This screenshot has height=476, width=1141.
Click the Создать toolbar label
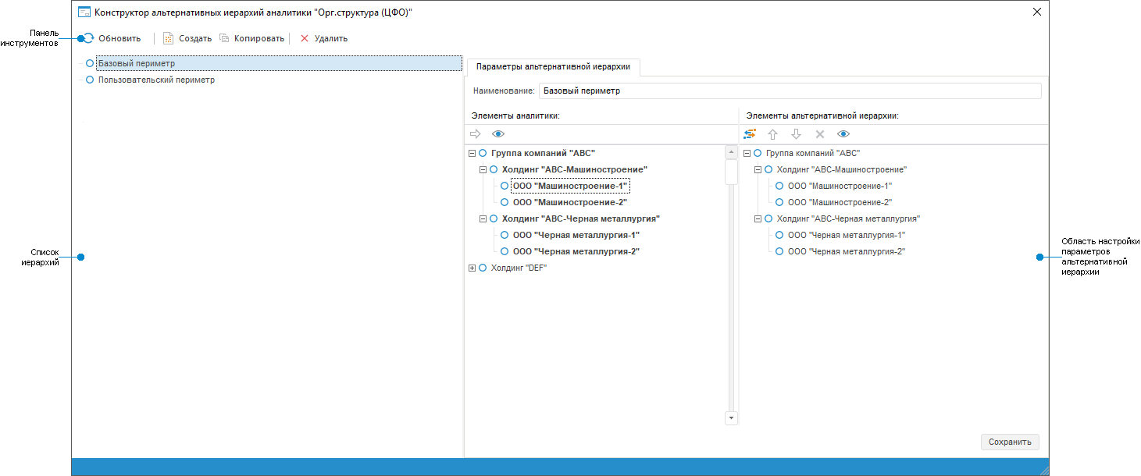(x=195, y=38)
